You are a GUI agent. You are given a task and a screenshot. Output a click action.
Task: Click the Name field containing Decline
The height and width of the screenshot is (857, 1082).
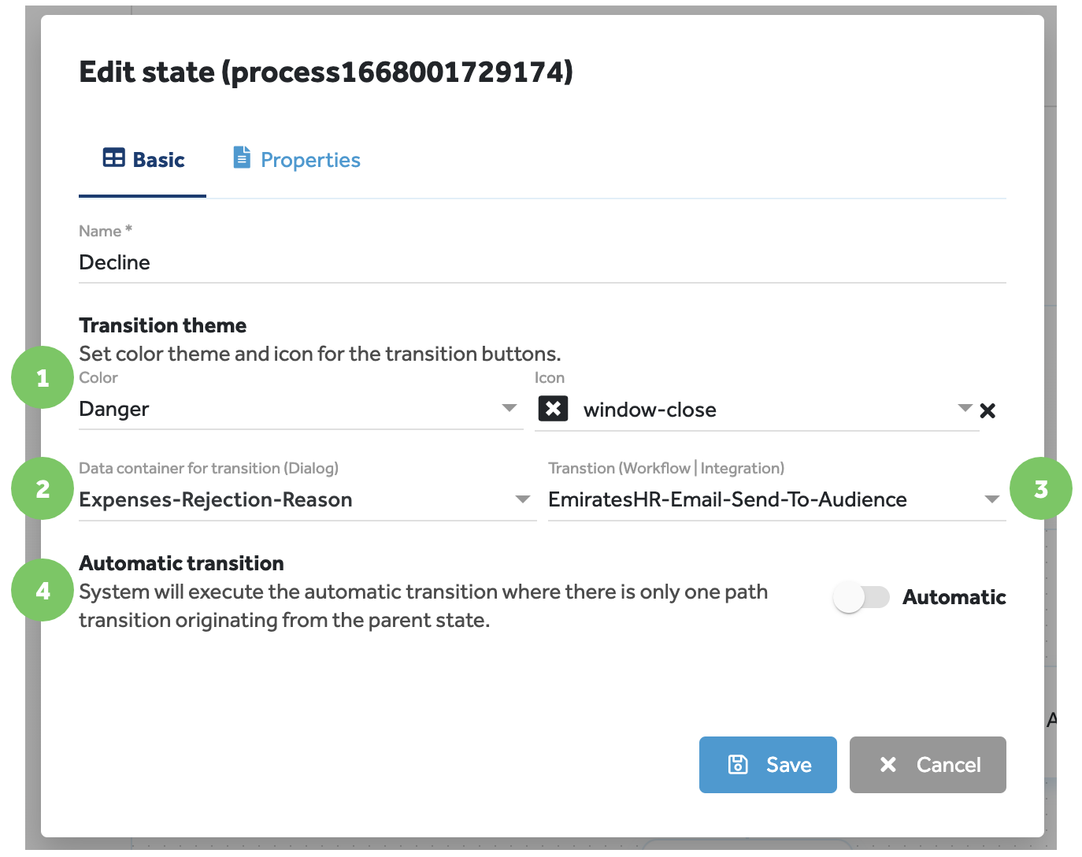tap(315, 262)
